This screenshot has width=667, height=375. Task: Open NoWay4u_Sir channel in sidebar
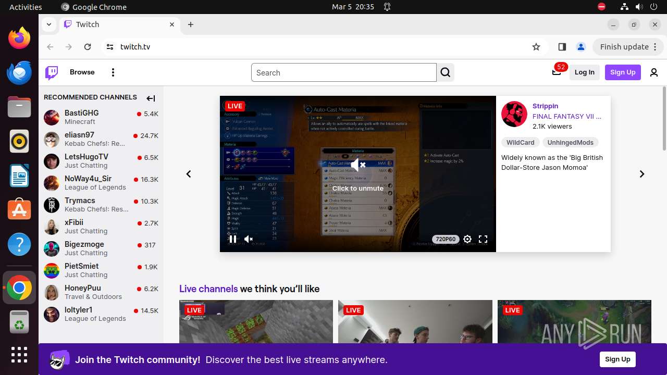click(101, 183)
